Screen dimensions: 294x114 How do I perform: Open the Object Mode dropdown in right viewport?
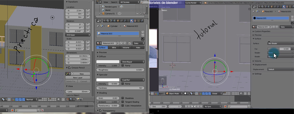(174, 93)
